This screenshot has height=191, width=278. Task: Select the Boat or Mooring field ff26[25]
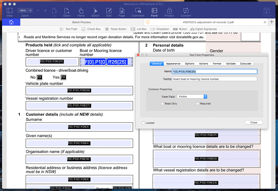[106, 62]
